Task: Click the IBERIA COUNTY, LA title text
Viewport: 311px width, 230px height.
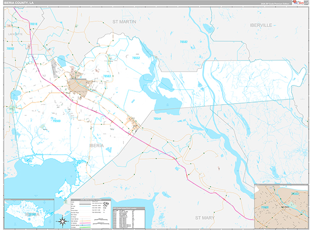Action: click(x=19, y=3)
